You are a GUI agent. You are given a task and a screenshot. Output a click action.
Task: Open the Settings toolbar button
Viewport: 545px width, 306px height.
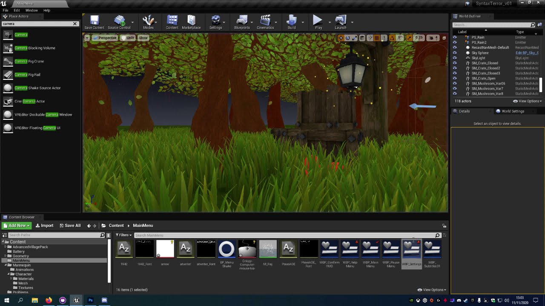(215, 23)
